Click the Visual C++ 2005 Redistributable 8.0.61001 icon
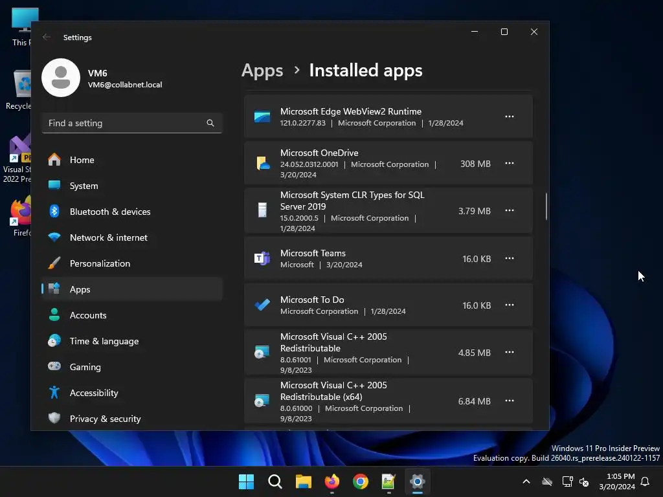 tap(262, 352)
